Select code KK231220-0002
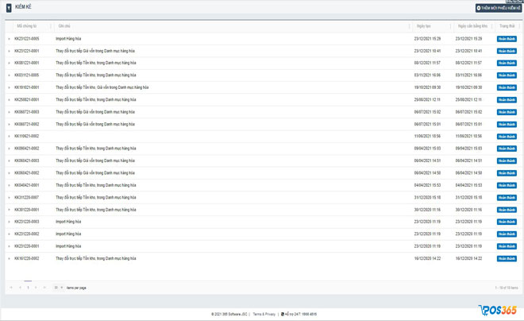The height and width of the screenshot is (321, 524). point(27,234)
